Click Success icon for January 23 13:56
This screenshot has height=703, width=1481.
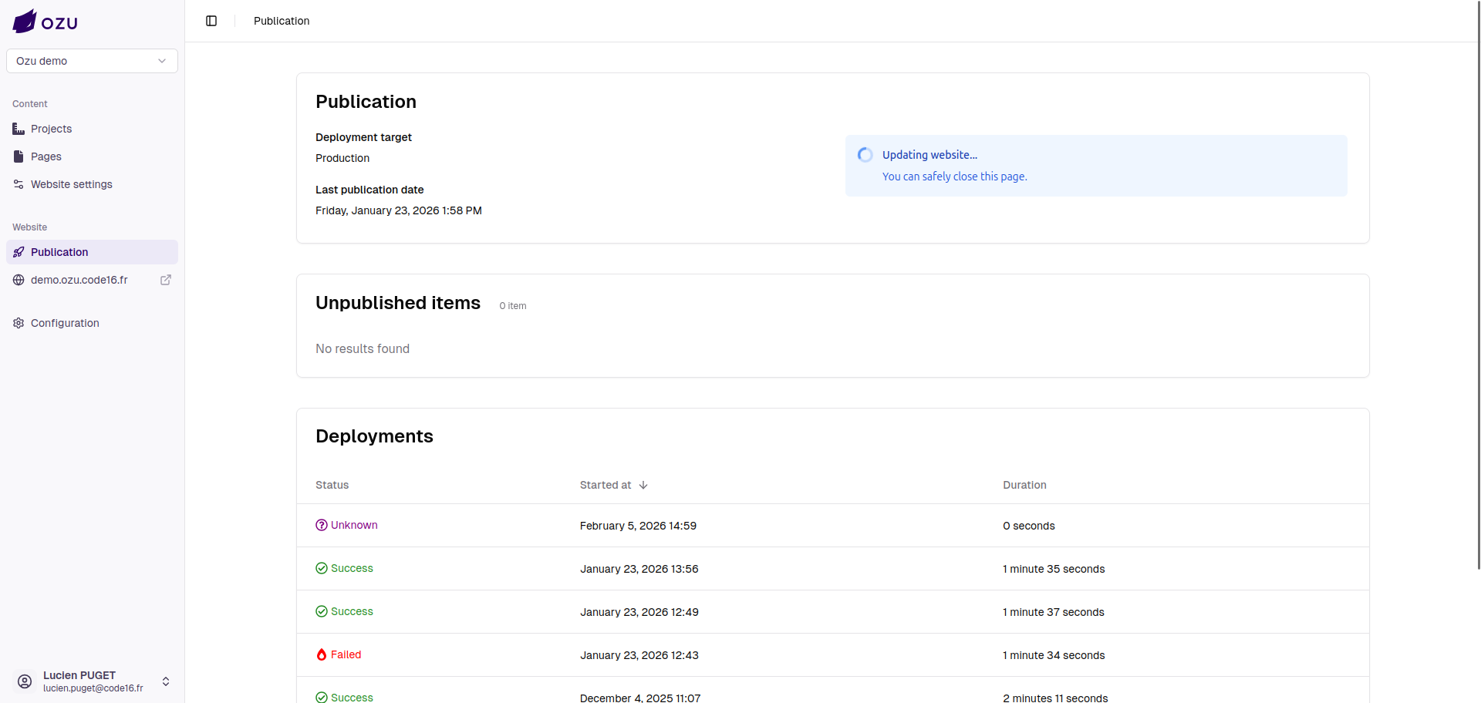322,568
